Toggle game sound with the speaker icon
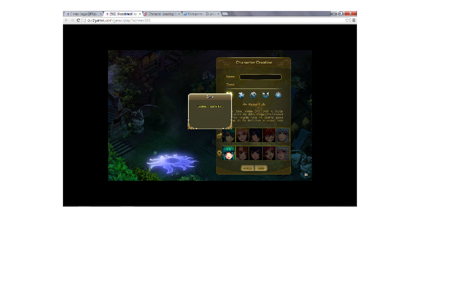Screen dimensions: 467x291 [306, 175]
